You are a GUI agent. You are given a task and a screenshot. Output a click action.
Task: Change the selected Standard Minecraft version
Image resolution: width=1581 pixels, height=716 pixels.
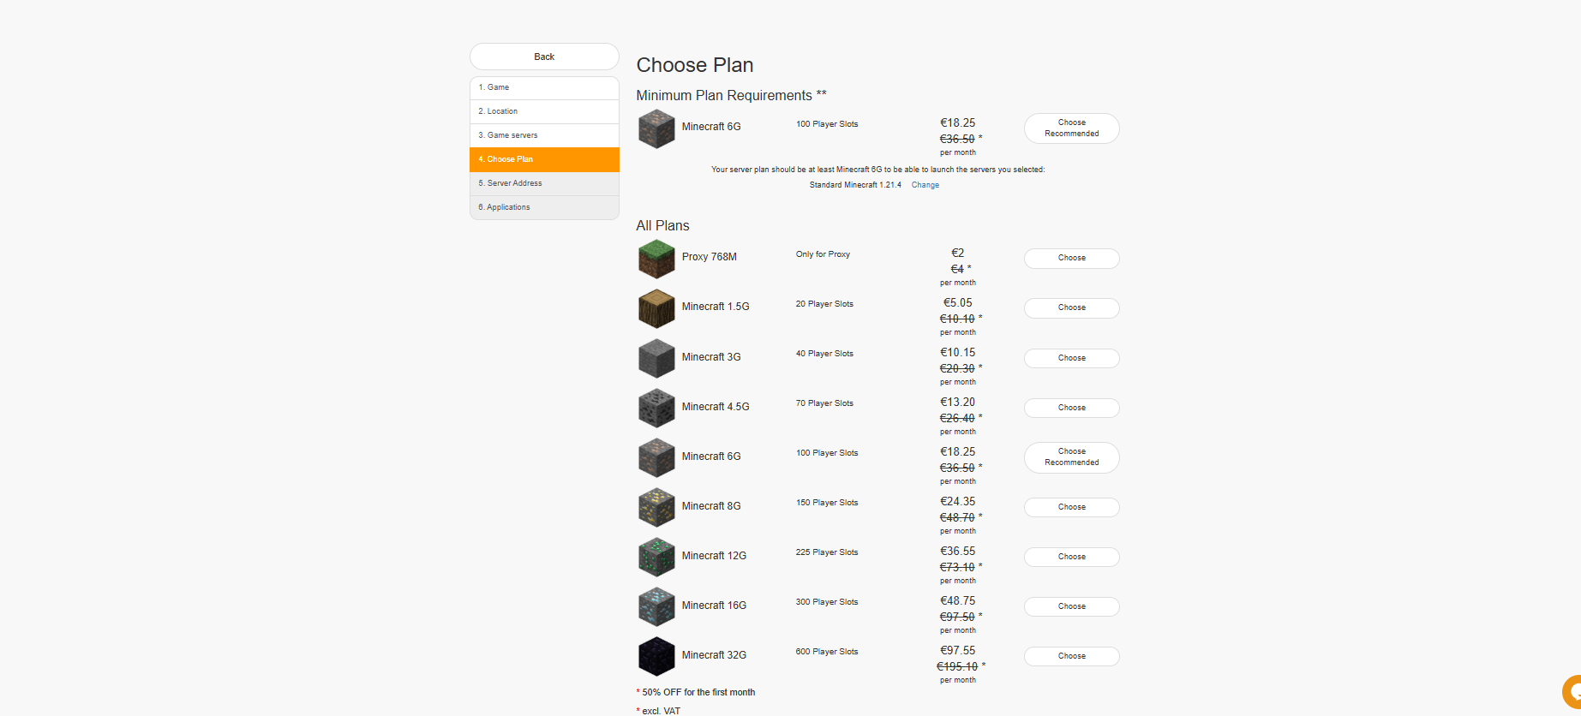925,185
